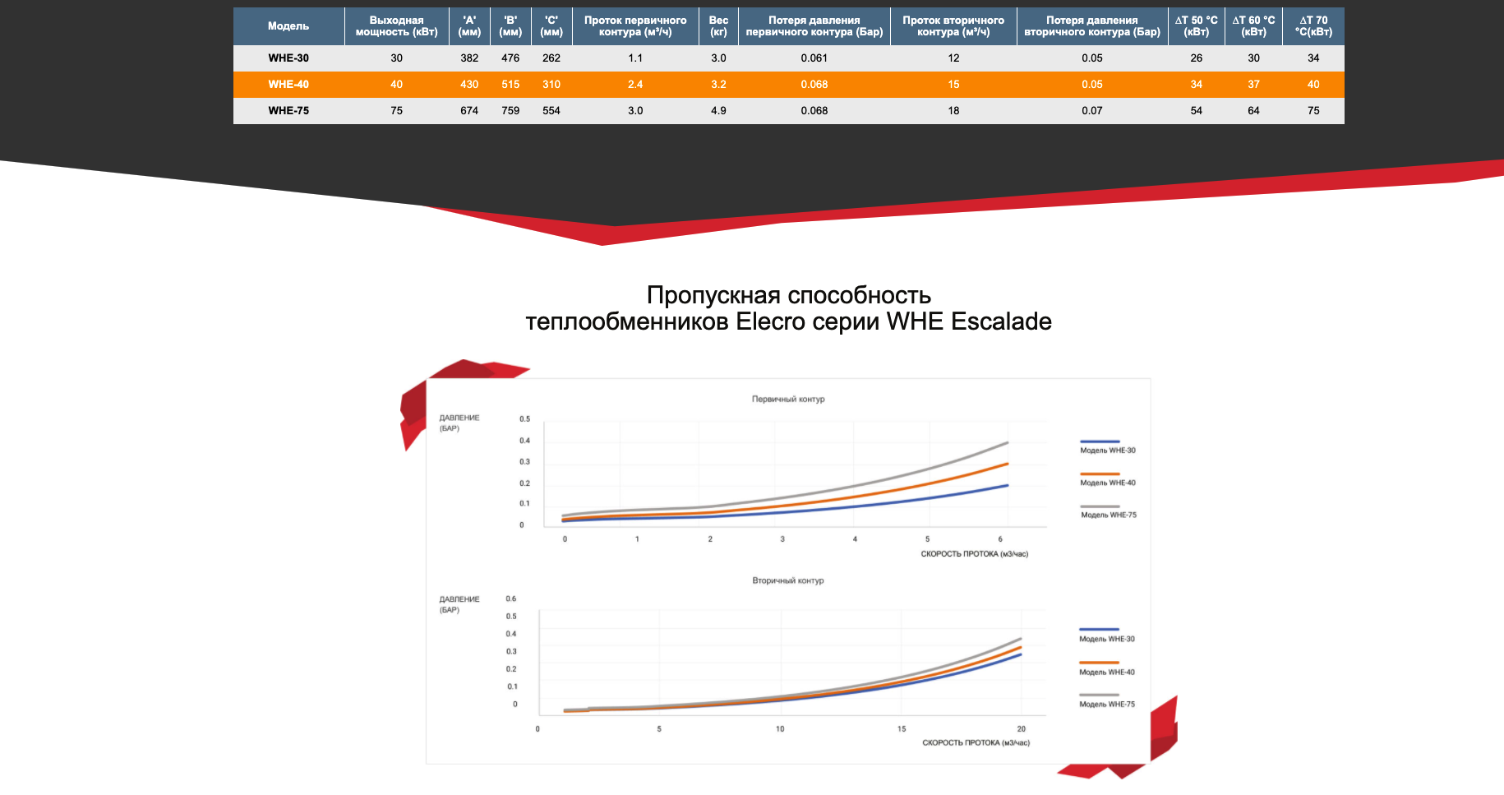Click 'Потеря давления вторичного контура (Бар)' header
The height and width of the screenshot is (795, 1504).
coord(1092,26)
